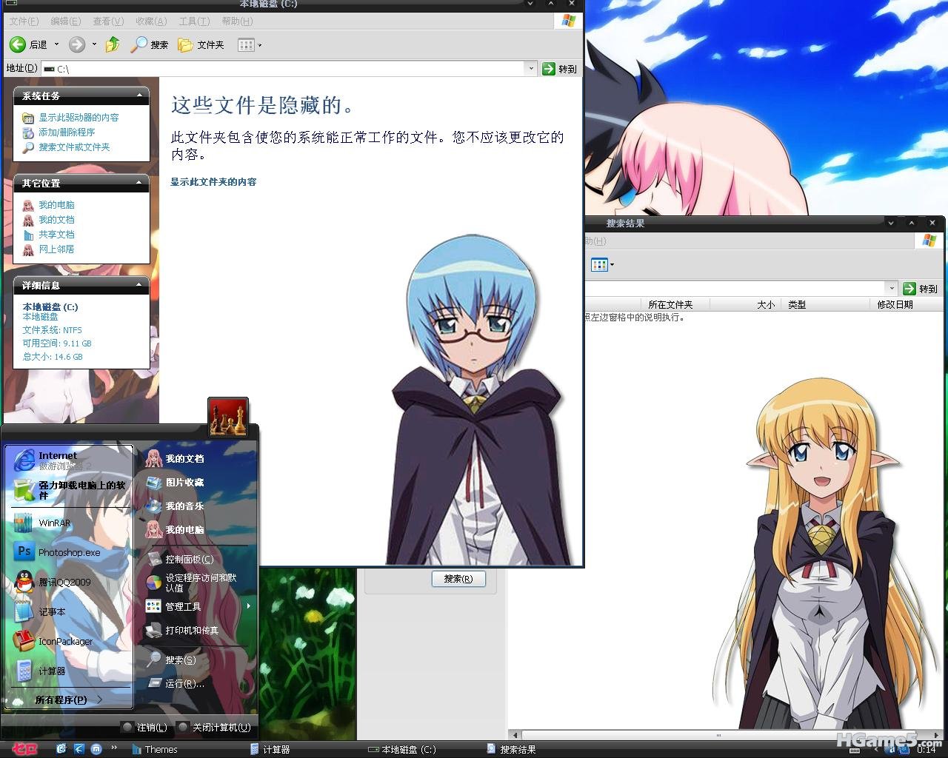The height and width of the screenshot is (758, 948).
Task: Sort results by the 修改日期 column header
Action: point(895,304)
